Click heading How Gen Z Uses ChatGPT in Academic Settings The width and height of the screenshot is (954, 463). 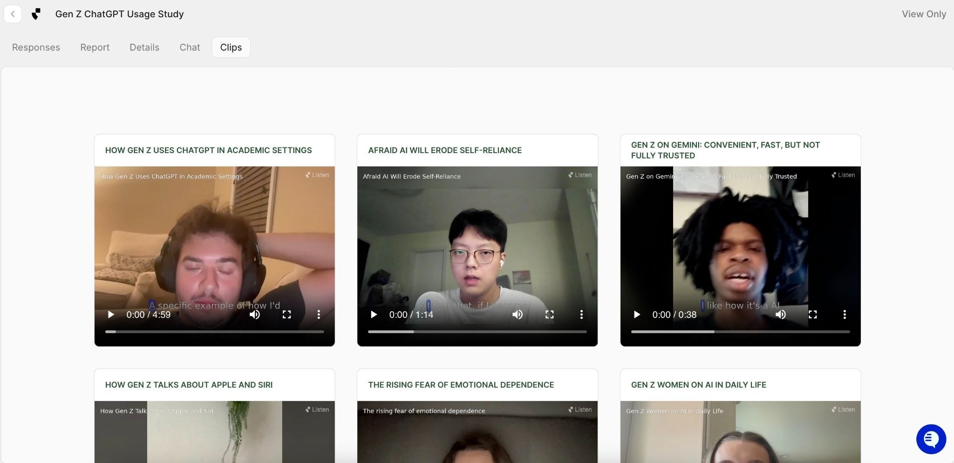[208, 150]
